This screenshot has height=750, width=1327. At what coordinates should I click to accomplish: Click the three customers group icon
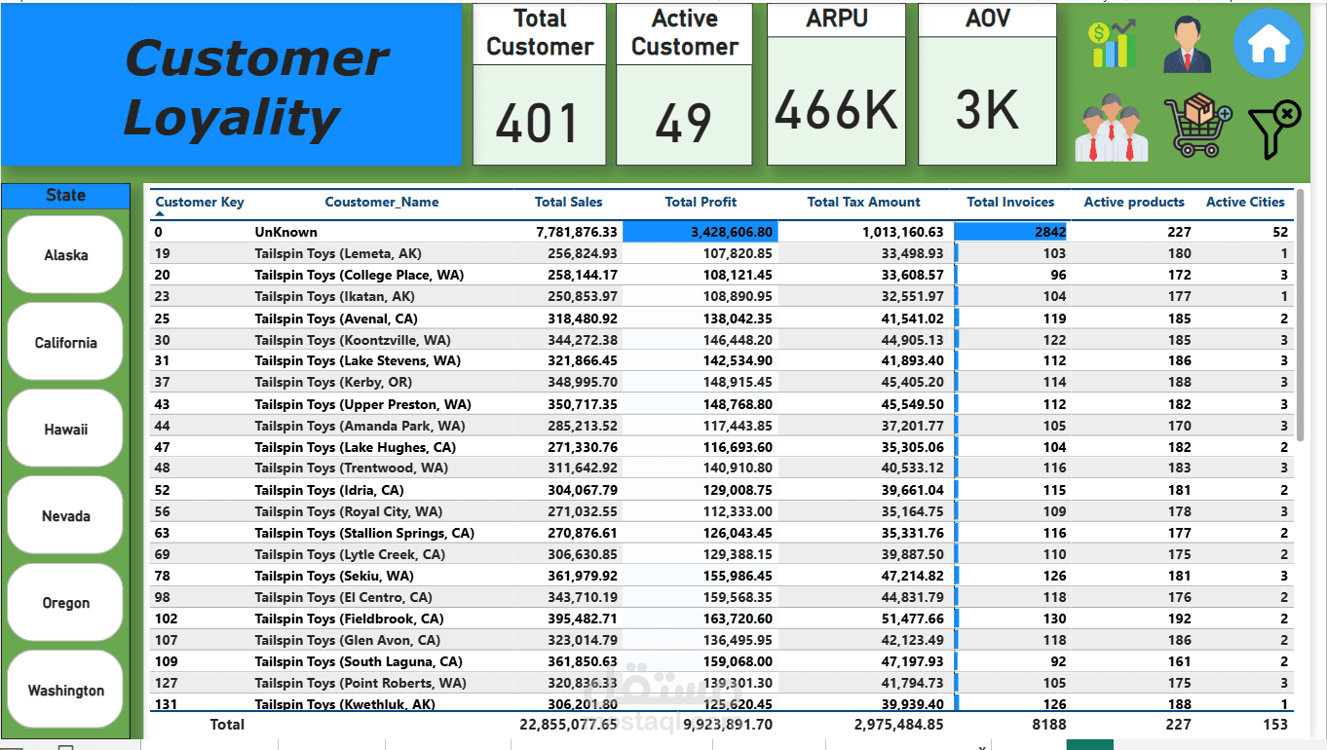point(1112,128)
